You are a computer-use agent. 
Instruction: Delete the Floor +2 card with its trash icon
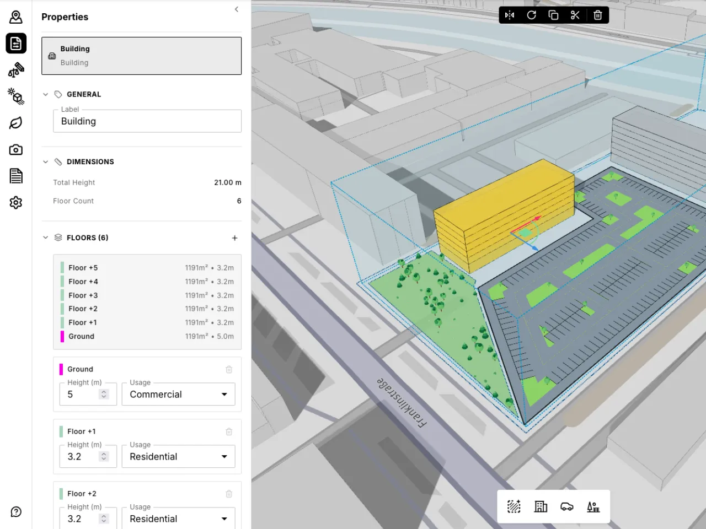point(229,494)
